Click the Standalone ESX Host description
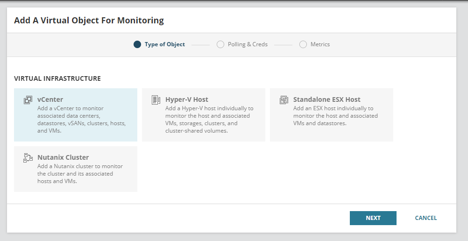The image size is (468, 241). tap(335, 116)
